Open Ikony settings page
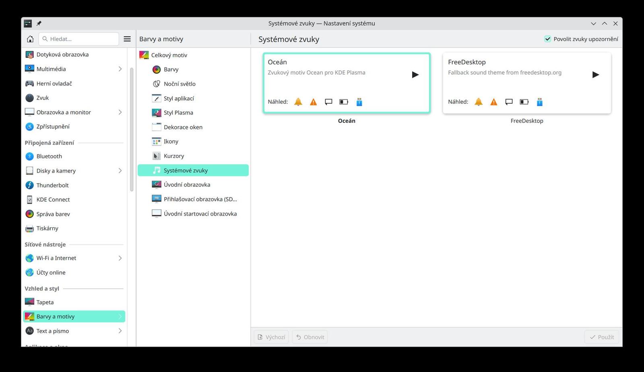The image size is (644, 372). pyautogui.click(x=171, y=141)
